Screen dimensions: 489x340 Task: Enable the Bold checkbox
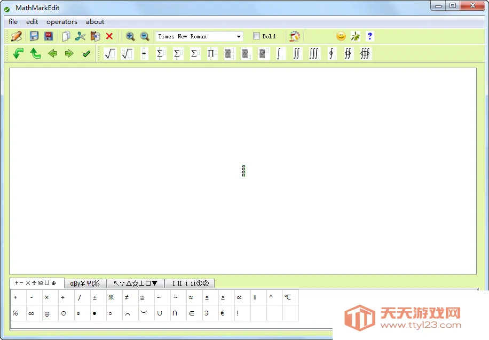click(x=256, y=36)
